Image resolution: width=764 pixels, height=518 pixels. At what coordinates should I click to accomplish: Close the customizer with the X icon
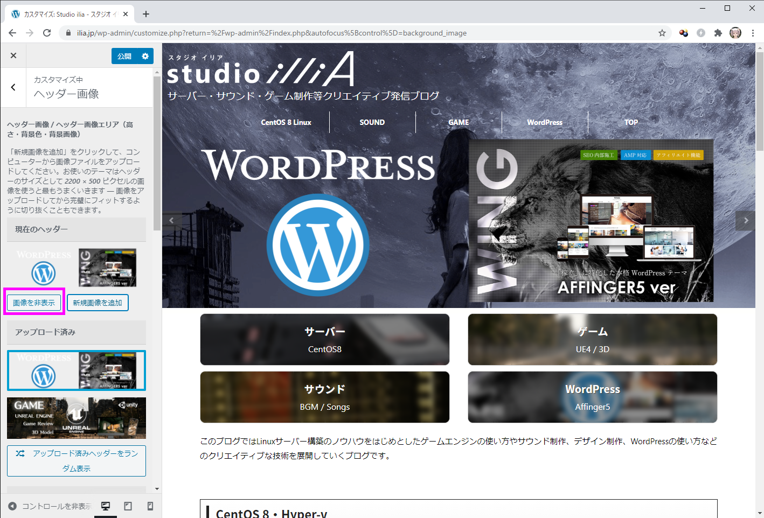click(x=13, y=56)
